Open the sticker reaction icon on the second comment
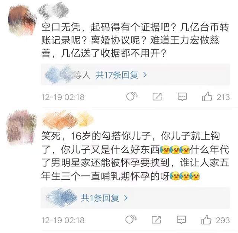The width and height of the screenshot is (238, 233). coord(131,219)
